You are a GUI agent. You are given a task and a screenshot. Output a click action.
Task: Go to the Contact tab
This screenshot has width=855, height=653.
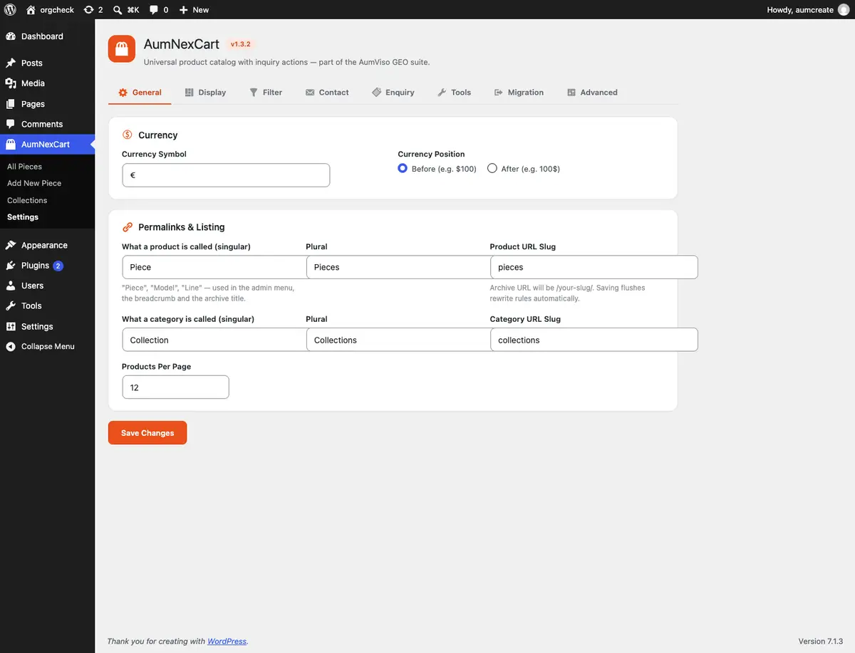[x=327, y=93]
